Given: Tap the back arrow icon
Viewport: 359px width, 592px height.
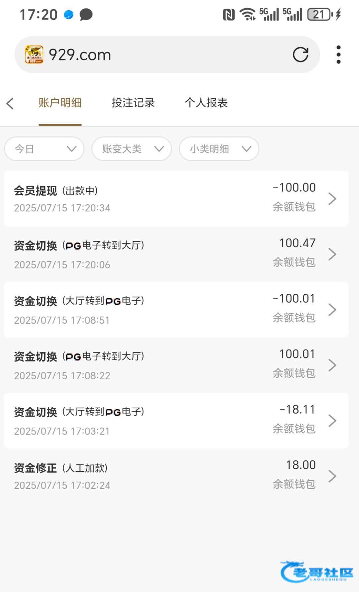Looking at the screenshot, I should pos(10,103).
